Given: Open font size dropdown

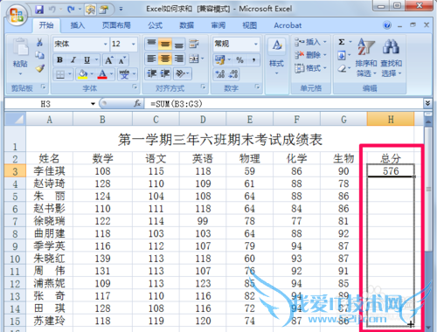Looking at the screenshot, I should (134, 45).
